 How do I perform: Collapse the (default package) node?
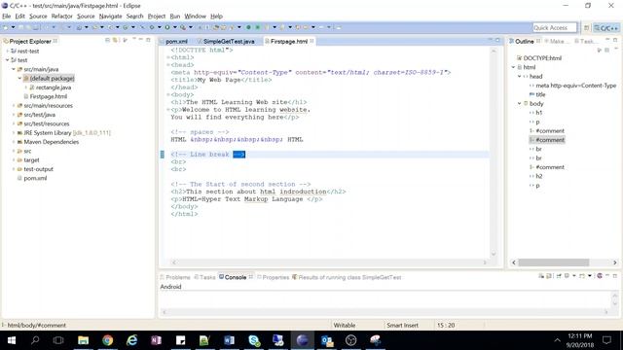point(19,78)
